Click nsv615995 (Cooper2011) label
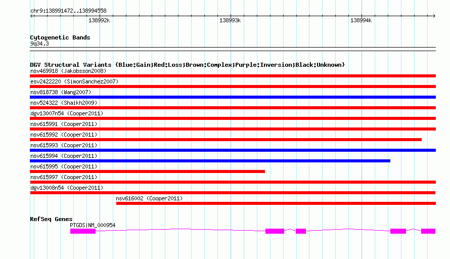Viewport: 450px width, 259px height. (x=64, y=166)
